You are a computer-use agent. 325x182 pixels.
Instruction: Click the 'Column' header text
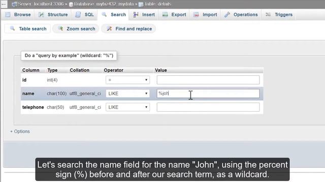click(30, 70)
